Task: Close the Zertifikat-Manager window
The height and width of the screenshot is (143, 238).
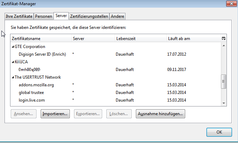Action: [230, 4]
